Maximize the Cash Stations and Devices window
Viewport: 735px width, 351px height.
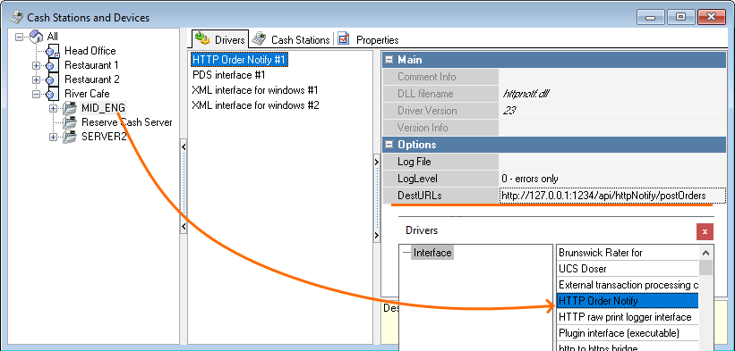[680, 17]
